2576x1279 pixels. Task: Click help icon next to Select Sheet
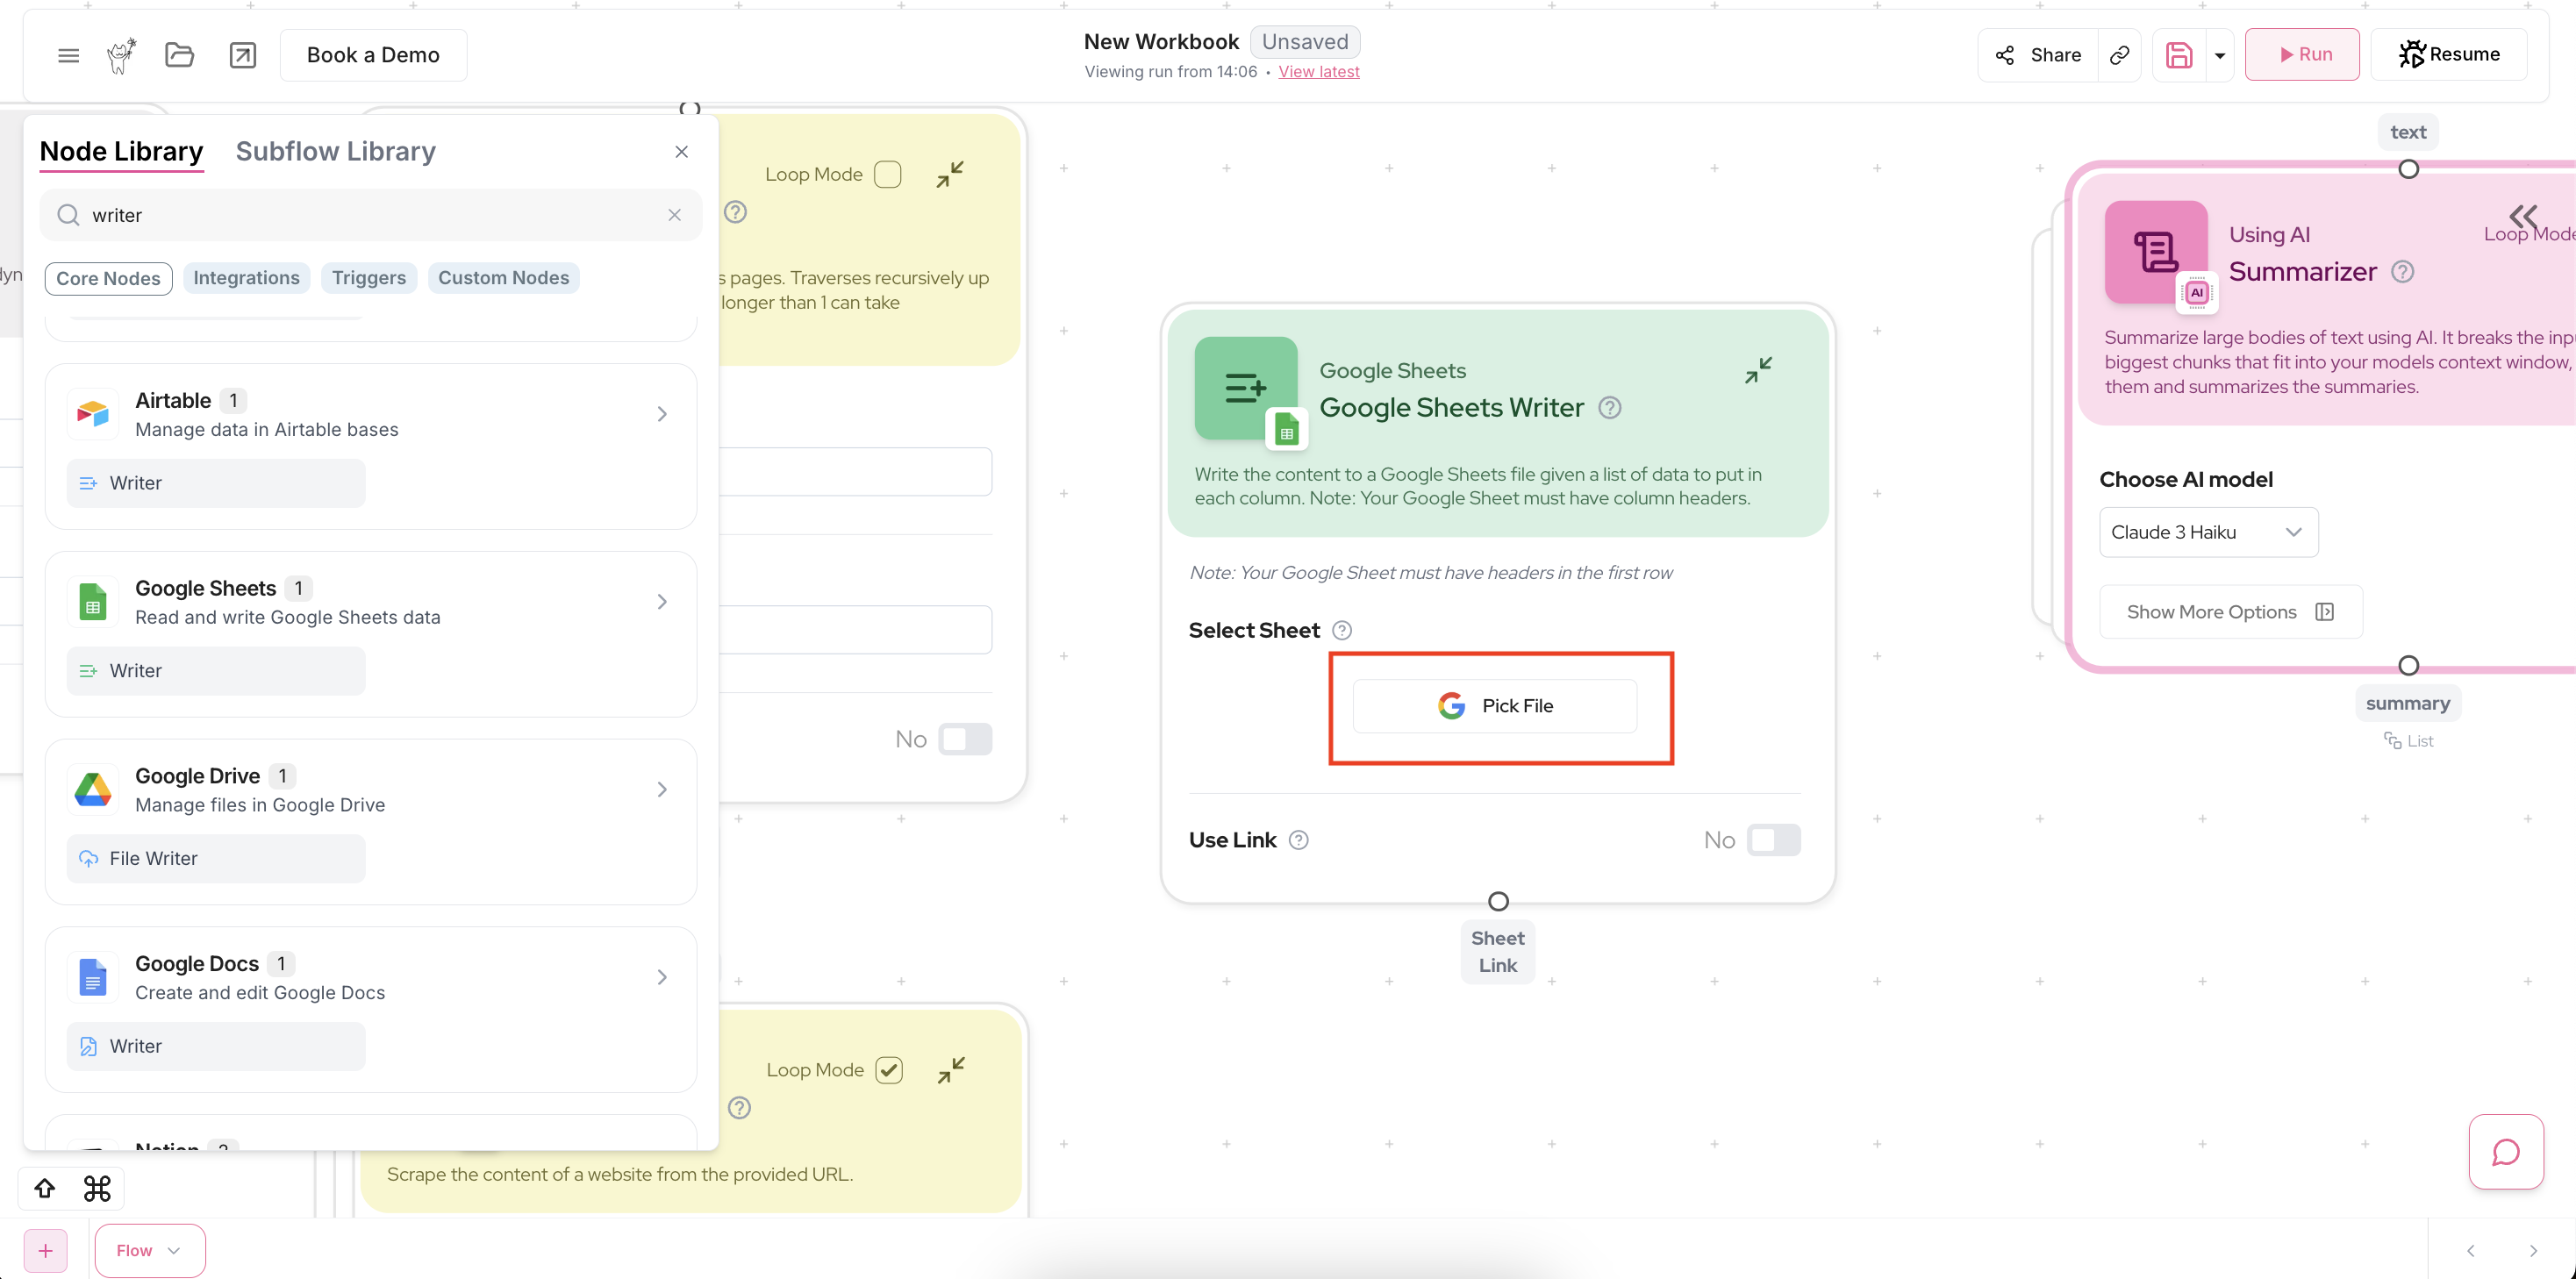(1342, 630)
